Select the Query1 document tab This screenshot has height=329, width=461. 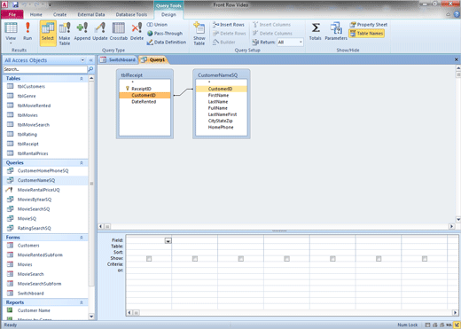click(153, 60)
